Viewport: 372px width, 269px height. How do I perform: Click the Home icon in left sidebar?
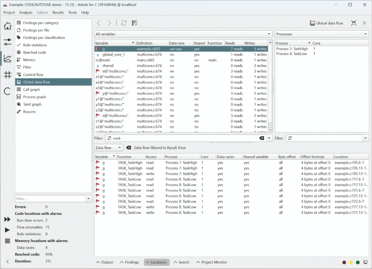pos(8,26)
